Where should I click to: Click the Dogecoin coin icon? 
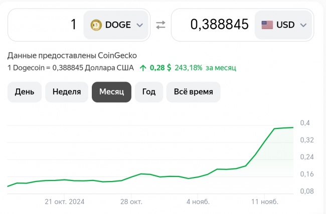click(x=96, y=25)
